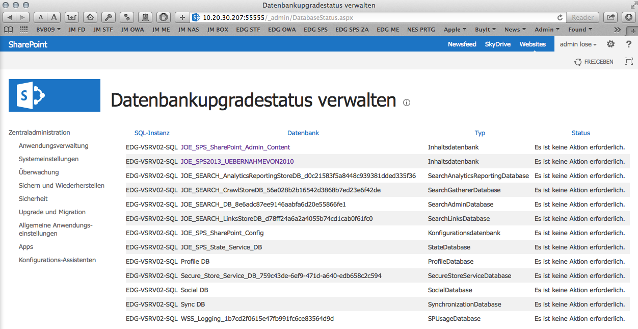Open Top Sites grid icon

(x=23, y=30)
